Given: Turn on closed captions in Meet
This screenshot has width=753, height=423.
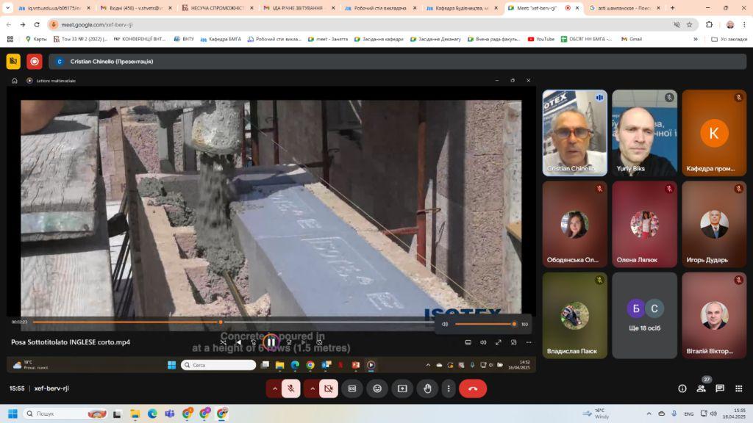Looking at the screenshot, I should click(352, 388).
